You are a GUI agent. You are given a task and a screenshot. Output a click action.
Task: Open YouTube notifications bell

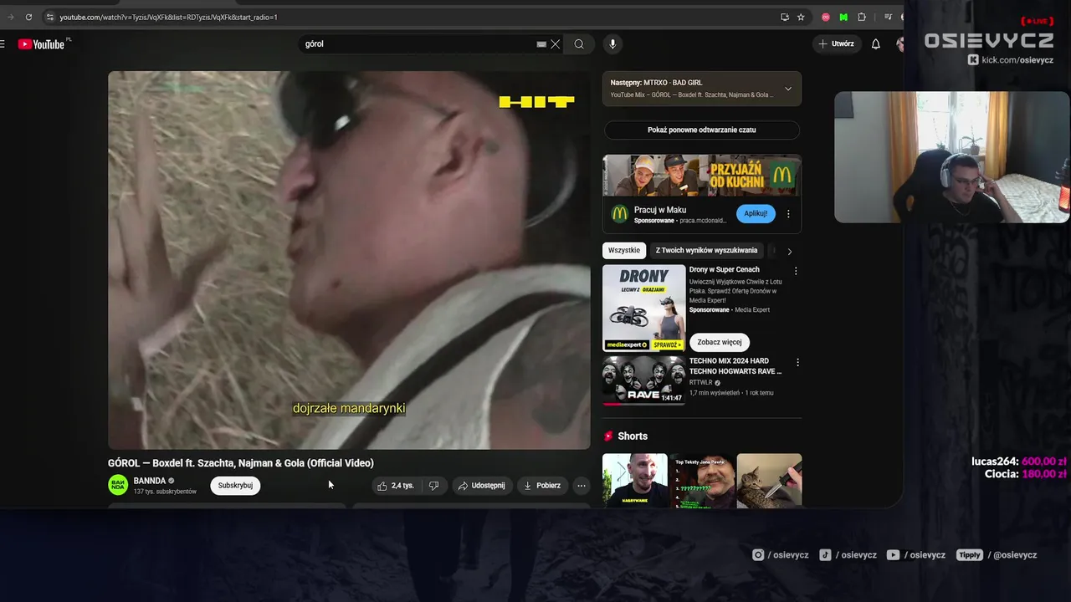point(876,44)
